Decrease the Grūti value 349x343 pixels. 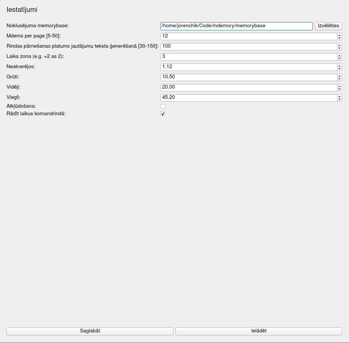pos(339,79)
